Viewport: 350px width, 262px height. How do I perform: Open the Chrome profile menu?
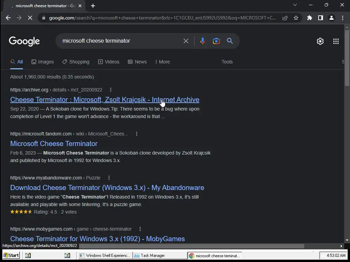tap(332, 18)
